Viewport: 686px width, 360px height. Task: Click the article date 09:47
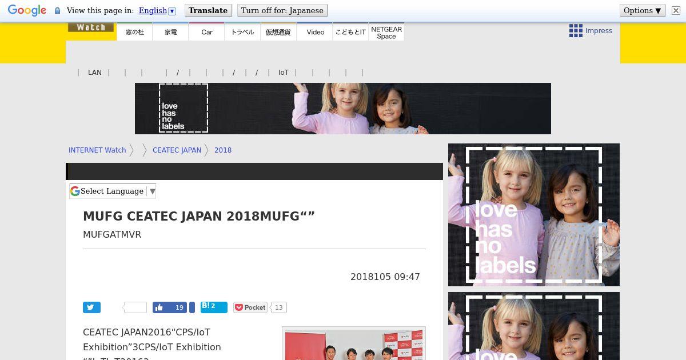(x=385, y=277)
